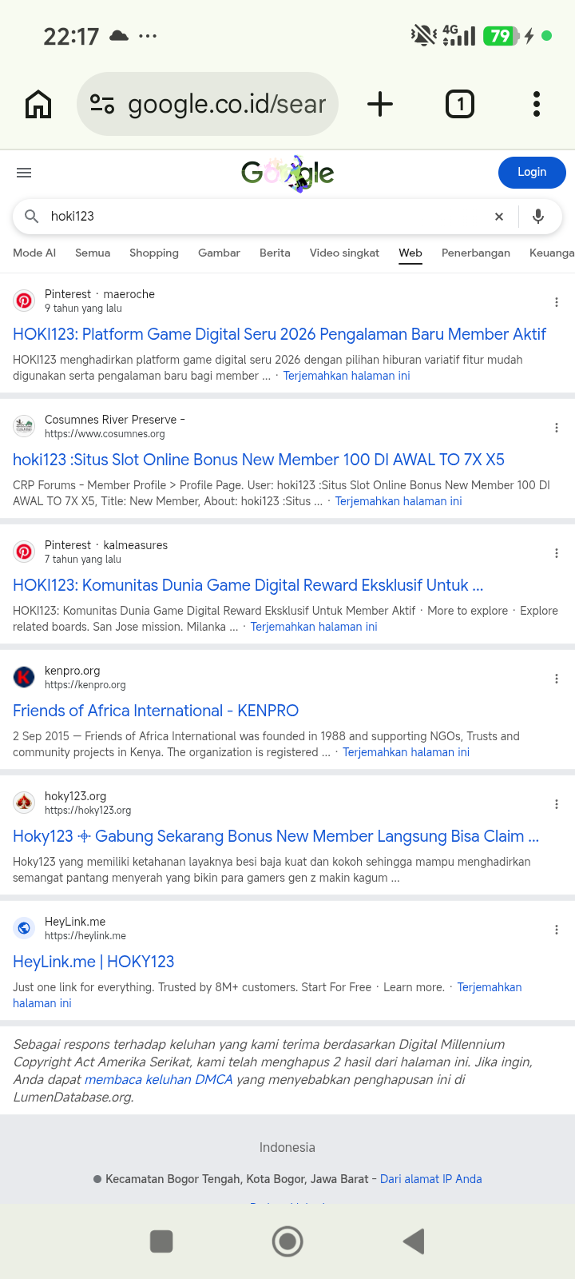Tap the site settings icon in address bar
Screen dimensions: 575x1279
click(102, 104)
